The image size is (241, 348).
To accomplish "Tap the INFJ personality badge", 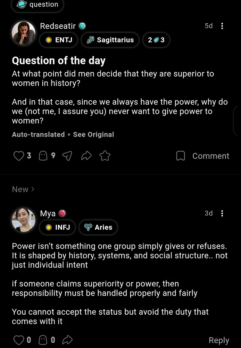I will pos(59,227).
